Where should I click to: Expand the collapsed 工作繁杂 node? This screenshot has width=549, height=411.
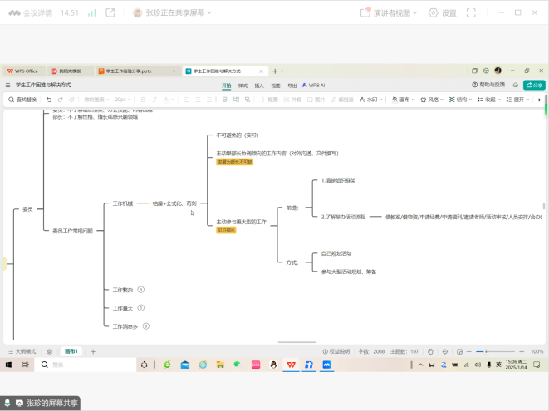click(x=141, y=290)
